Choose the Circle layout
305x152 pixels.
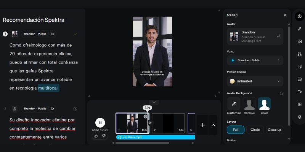(255, 130)
